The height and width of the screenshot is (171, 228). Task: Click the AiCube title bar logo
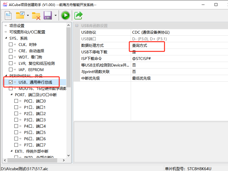pos(5,5)
